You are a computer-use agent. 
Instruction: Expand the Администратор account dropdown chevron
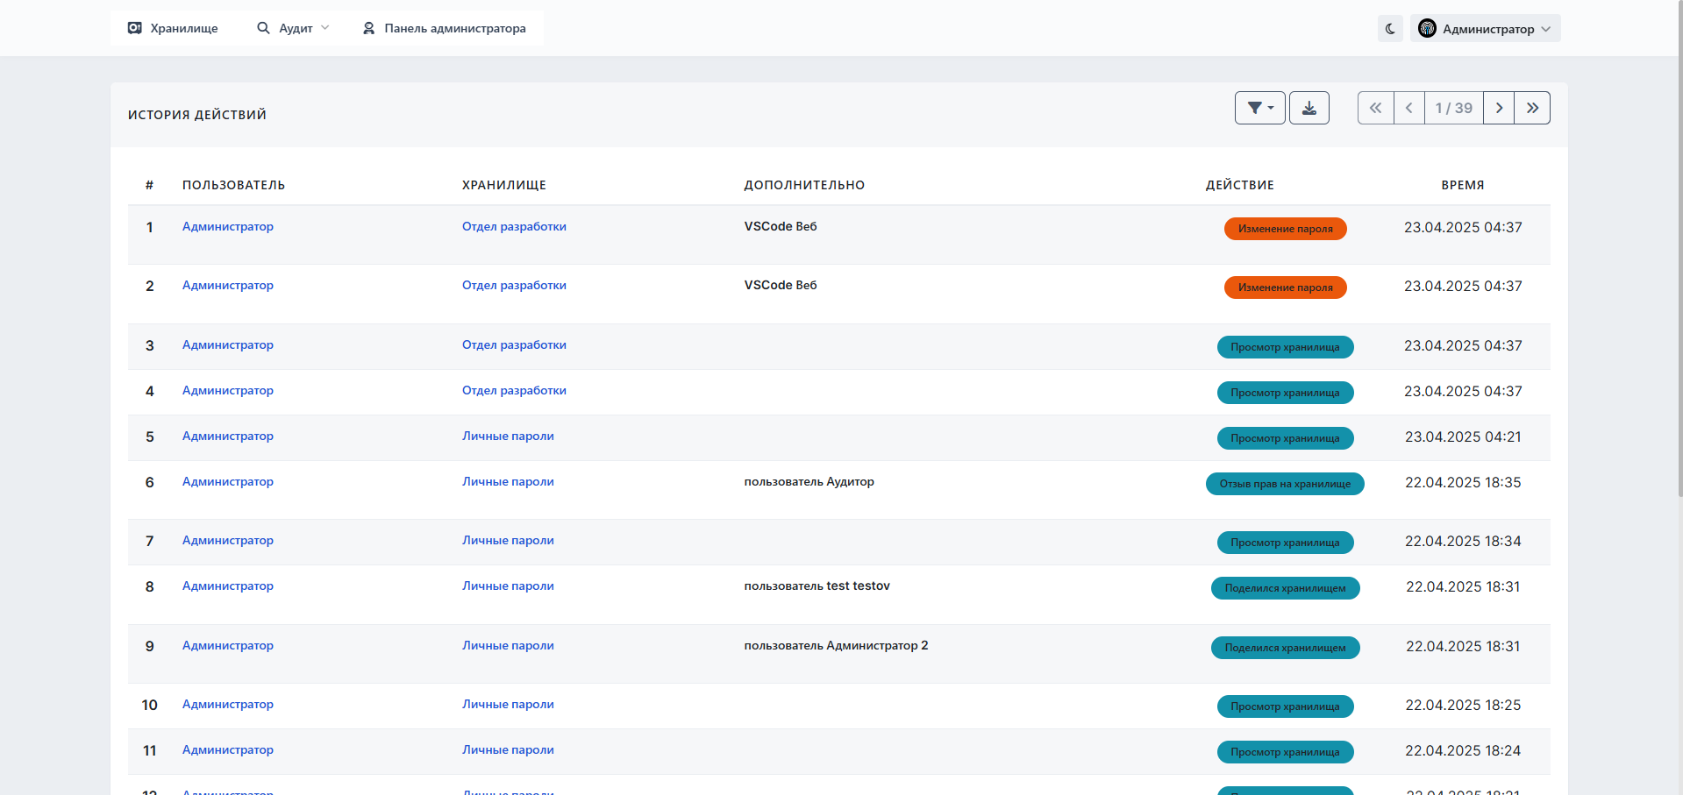pyautogui.click(x=1546, y=29)
